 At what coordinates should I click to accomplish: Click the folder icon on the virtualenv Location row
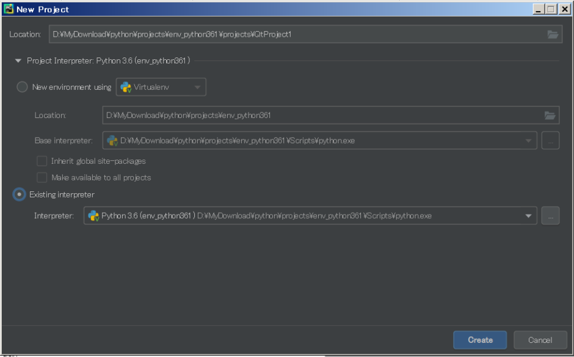tap(550, 115)
